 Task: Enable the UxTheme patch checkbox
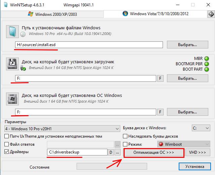click(x=7, y=136)
